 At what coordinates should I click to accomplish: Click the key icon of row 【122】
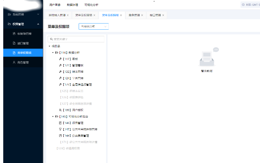point(60,72)
